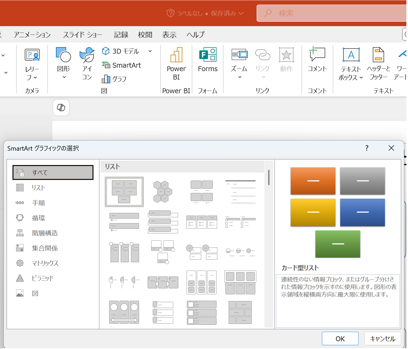
Task: Expand the 保存済み status dropdown in title bar
Action: tap(241, 13)
